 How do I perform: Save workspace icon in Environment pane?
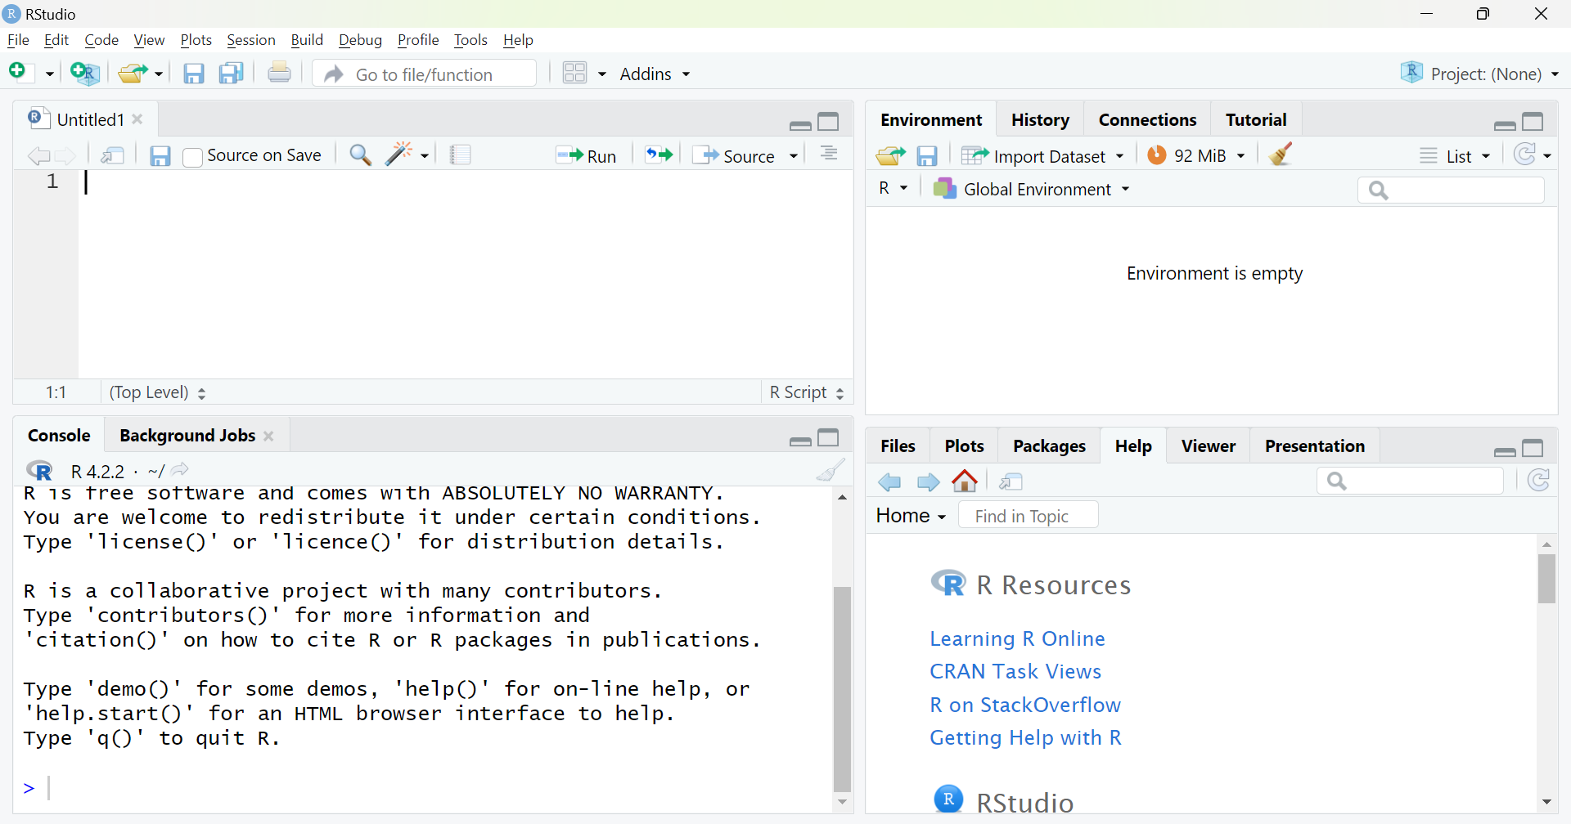click(927, 155)
